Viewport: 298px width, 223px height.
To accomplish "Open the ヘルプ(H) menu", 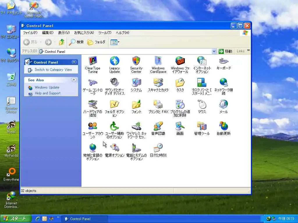I will [x=122, y=33].
